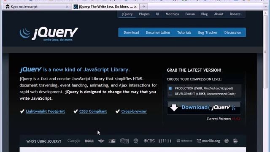Close the jQuery browser tab
This screenshot has width=270, height=152.
[x=135, y=7]
